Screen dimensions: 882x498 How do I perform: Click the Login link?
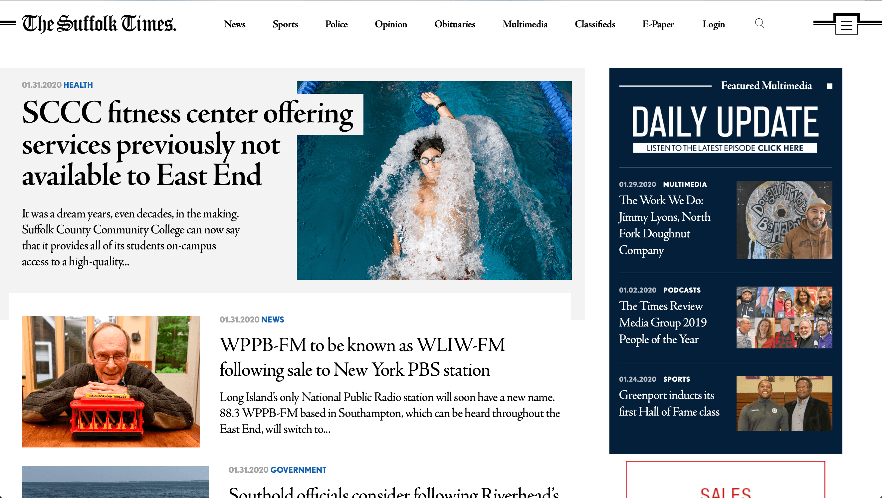click(x=714, y=24)
